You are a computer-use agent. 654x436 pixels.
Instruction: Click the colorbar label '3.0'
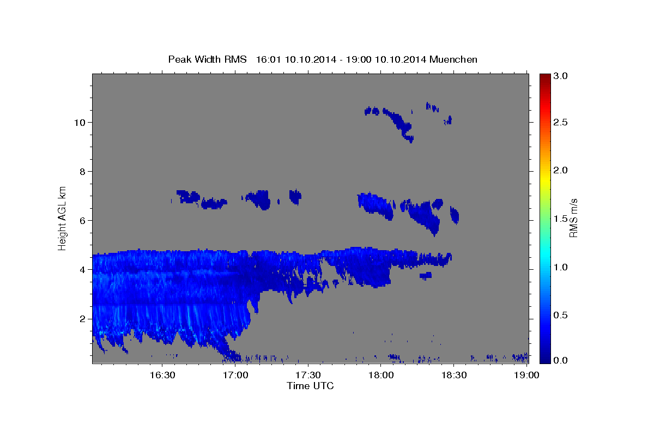coord(561,76)
